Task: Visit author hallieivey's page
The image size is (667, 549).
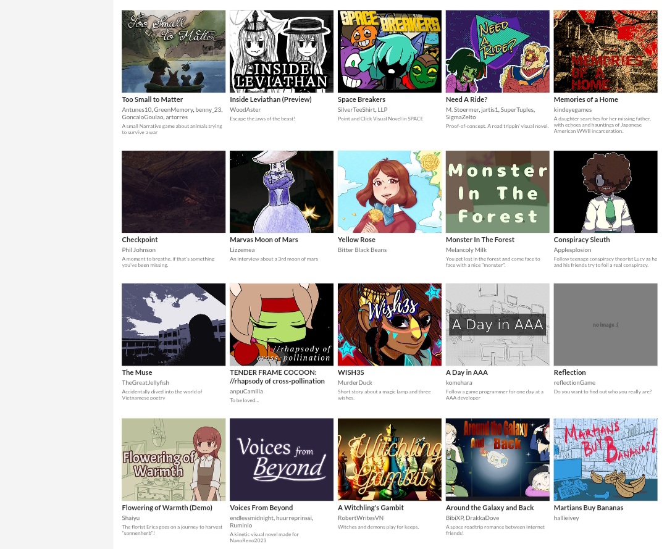Action: pyautogui.click(x=566, y=518)
